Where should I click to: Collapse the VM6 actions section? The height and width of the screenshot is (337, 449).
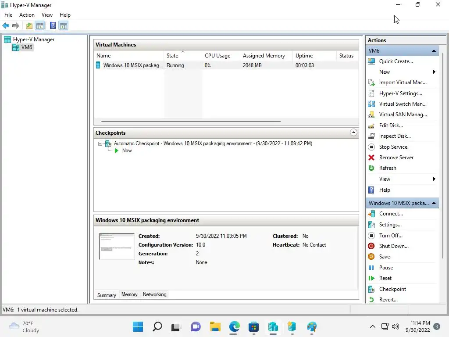coord(434,51)
